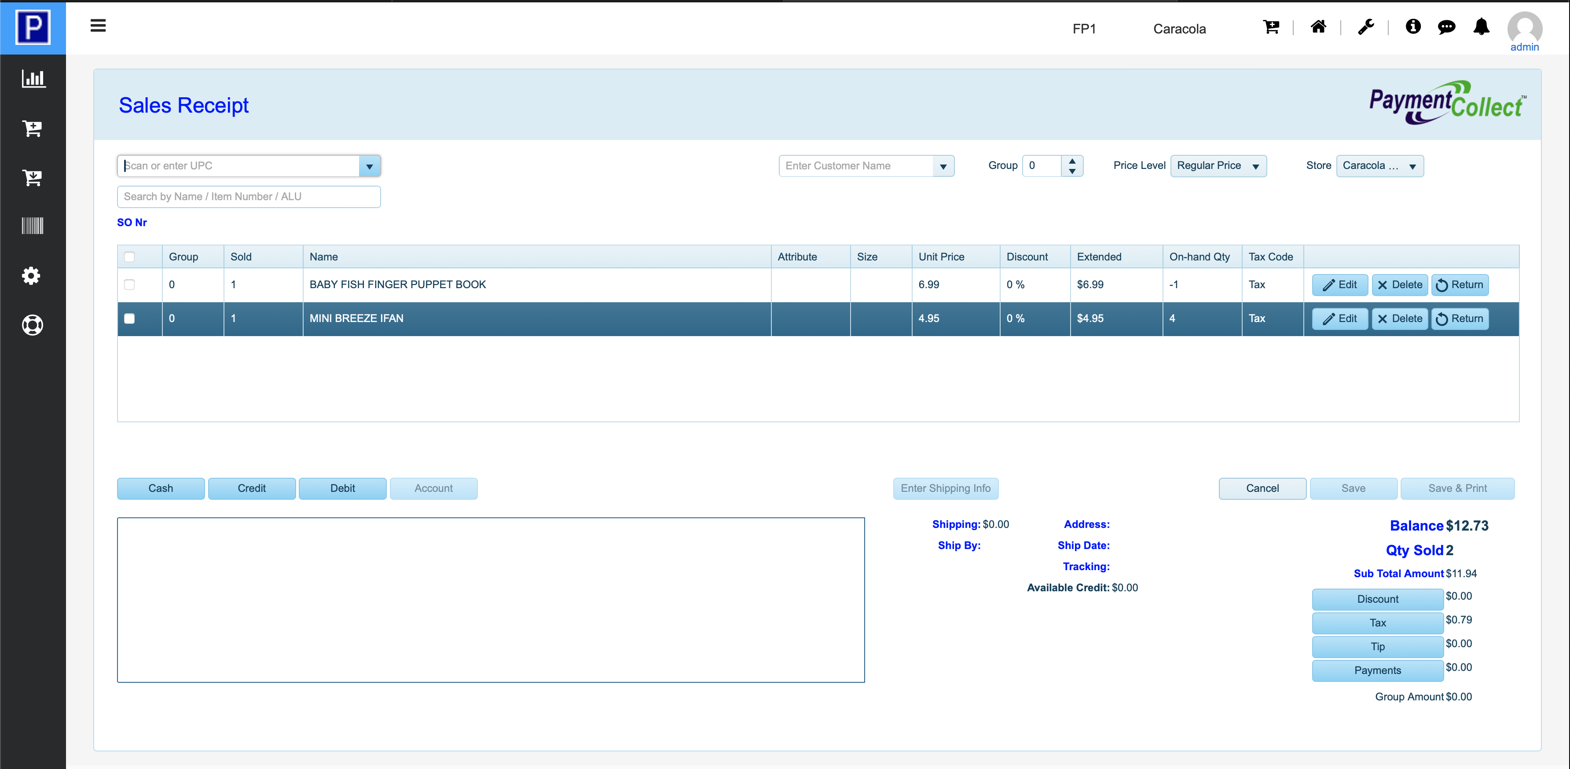The height and width of the screenshot is (769, 1570).
Task: Click the info icon in header
Action: (x=1413, y=27)
